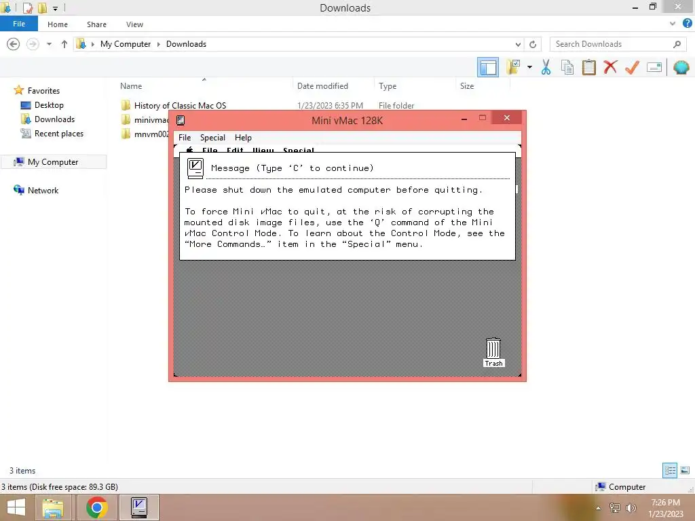Launch Chrome from the taskbar
The height and width of the screenshot is (521, 695).
click(x=96, y=507)
